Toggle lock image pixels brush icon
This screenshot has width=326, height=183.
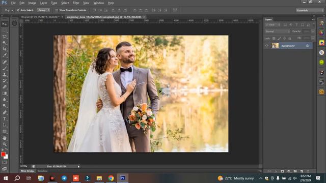(279, 39)
